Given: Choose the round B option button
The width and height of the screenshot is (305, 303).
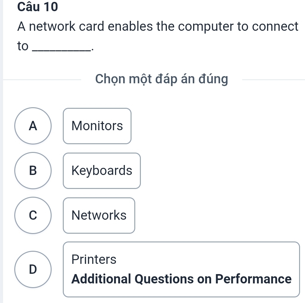Looking at the screenshot, I should click(x=33, y=171).
